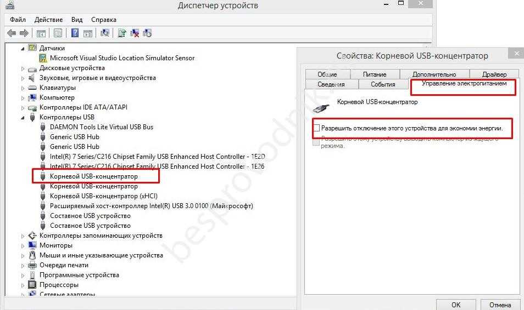Open the blue Help question-mark icon
The height and width of the screenshot is (310, 524).
(75, 33)
